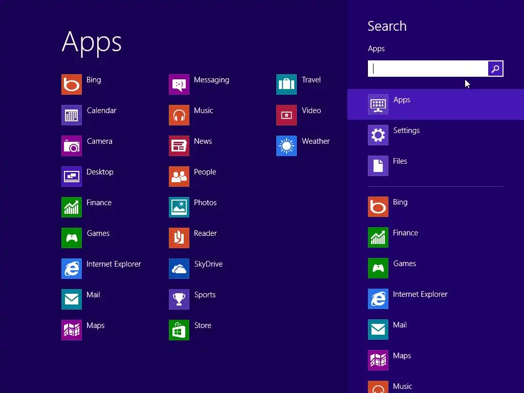Image resolution: width=524 pixels, height=393 pixels.
Task: Open the Finance app icon in Apps list
Action: [x=72, y=207]
